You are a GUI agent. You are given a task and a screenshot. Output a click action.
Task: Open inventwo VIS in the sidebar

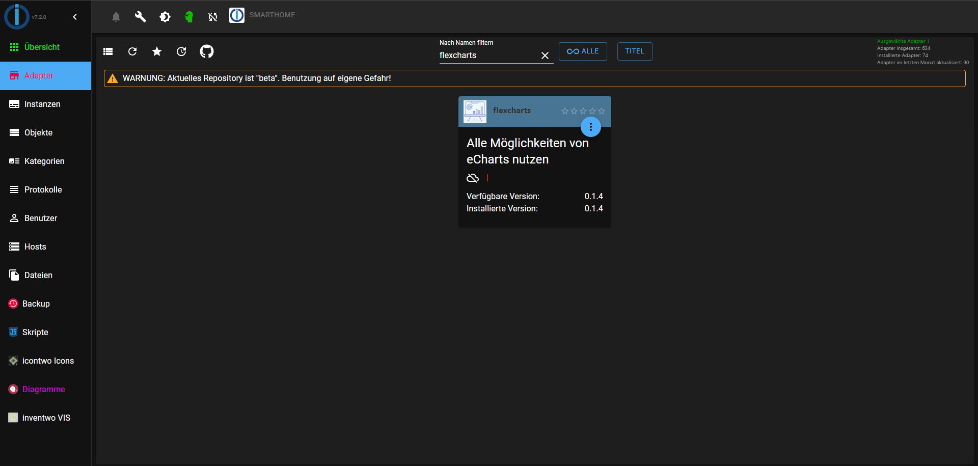(x=45, y=418)
